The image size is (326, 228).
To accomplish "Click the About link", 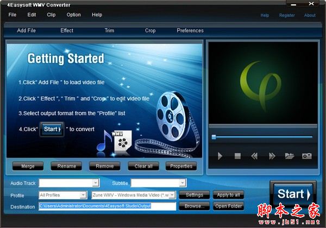I will pos(310,15).
